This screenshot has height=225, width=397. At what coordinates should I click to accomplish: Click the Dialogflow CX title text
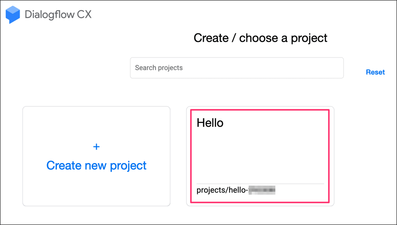(58, 15)
